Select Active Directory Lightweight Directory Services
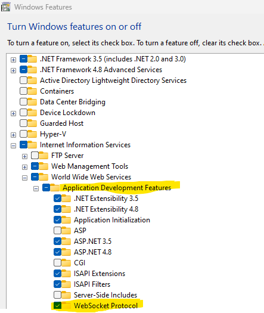This screenshot has width=264, height=313. [113, 80]
